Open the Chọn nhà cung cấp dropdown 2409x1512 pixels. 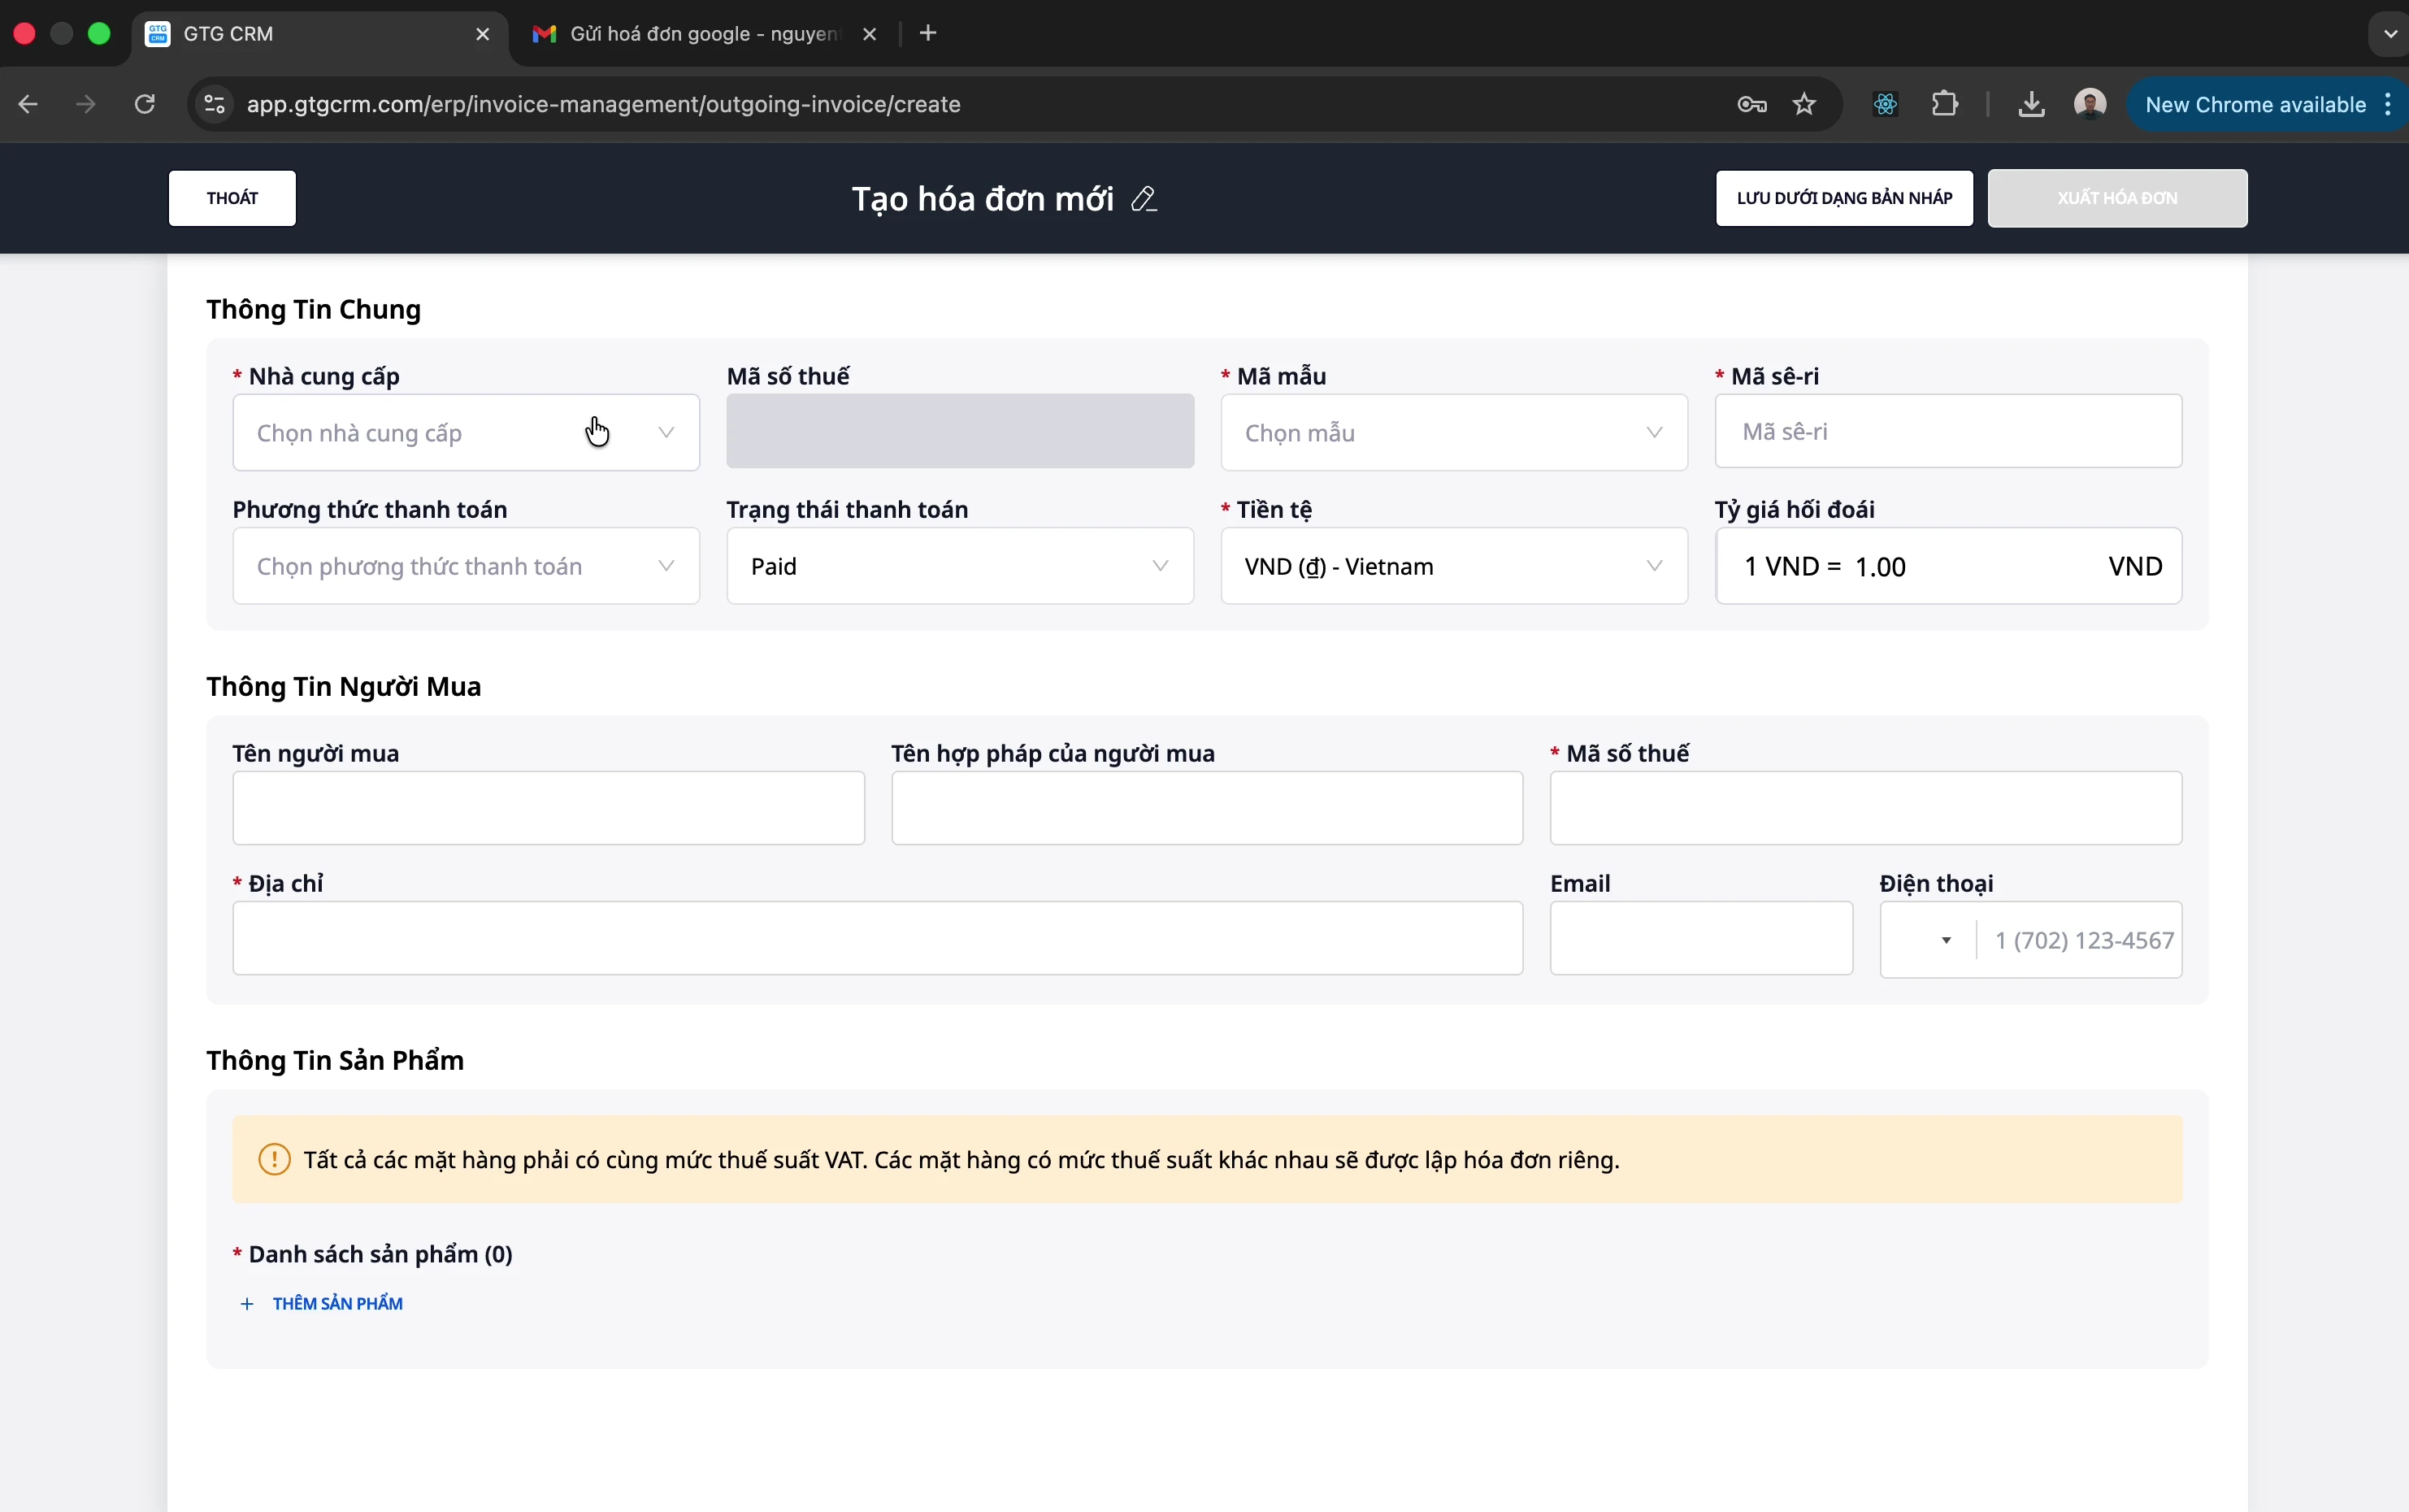pos(466,432)
